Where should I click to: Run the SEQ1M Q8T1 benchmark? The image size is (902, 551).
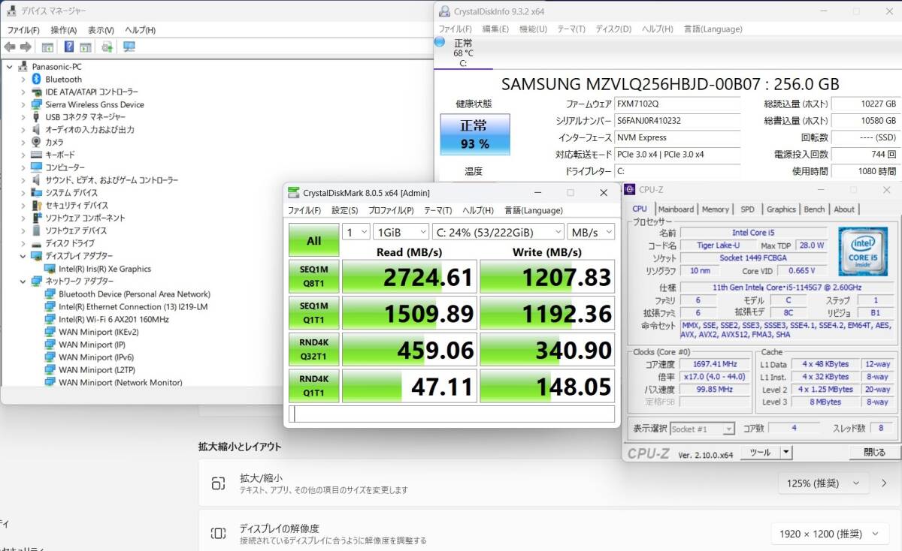[313, 277]
